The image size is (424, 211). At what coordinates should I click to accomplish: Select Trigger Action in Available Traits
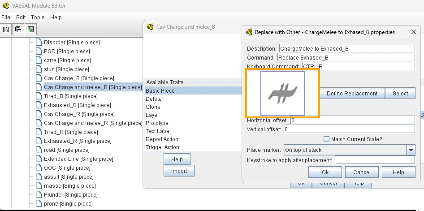(162, 147)
